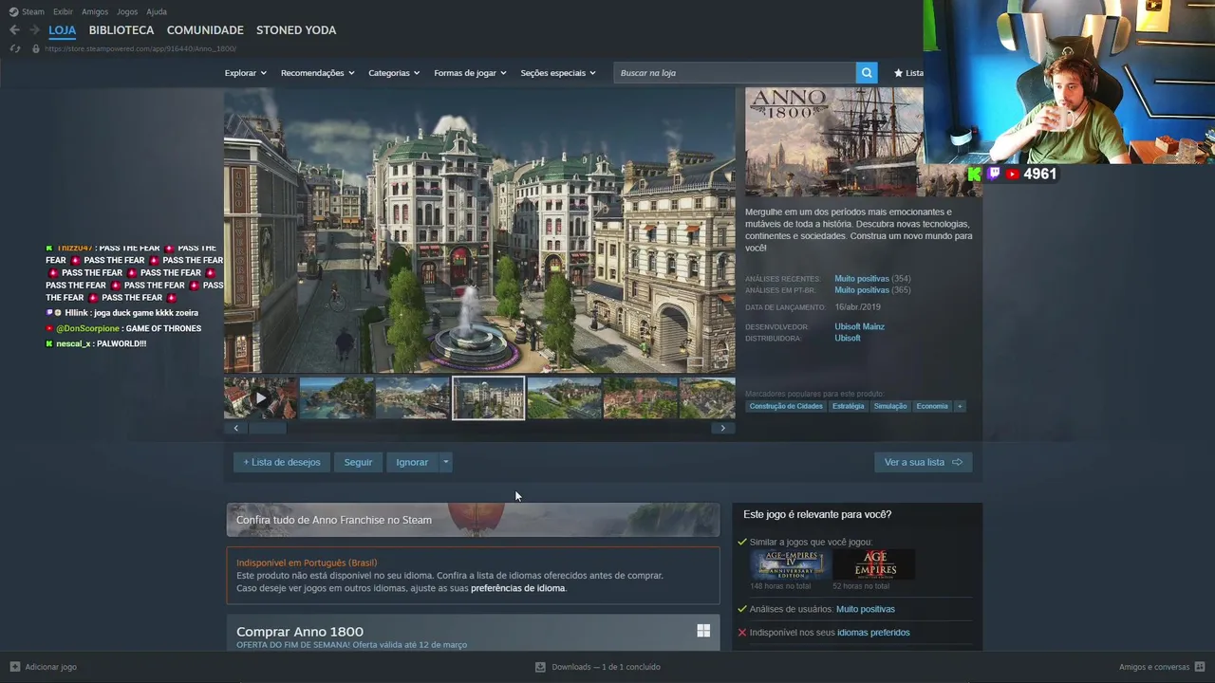Screen dimensions: 1215x683
Task: Click the thumbnail strip left arrow
Action: coord(235,428)
